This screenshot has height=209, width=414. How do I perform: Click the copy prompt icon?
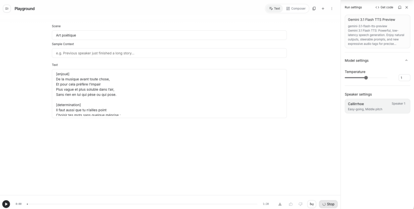pos(314,9)
